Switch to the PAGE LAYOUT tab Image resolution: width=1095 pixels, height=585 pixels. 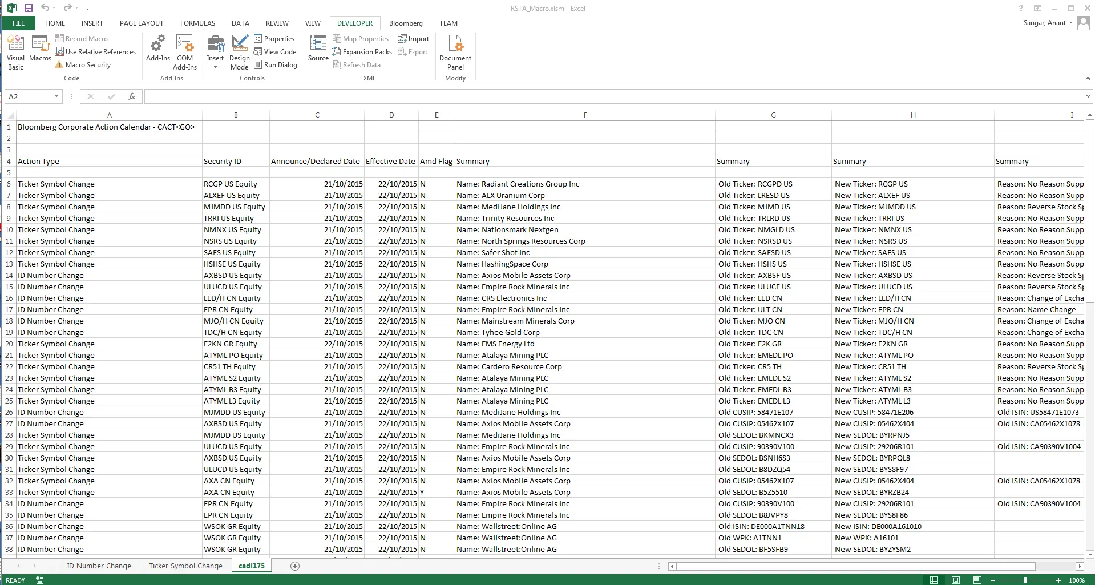[142, 23]
